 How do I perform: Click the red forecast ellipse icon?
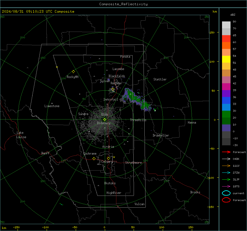point(226,200)
